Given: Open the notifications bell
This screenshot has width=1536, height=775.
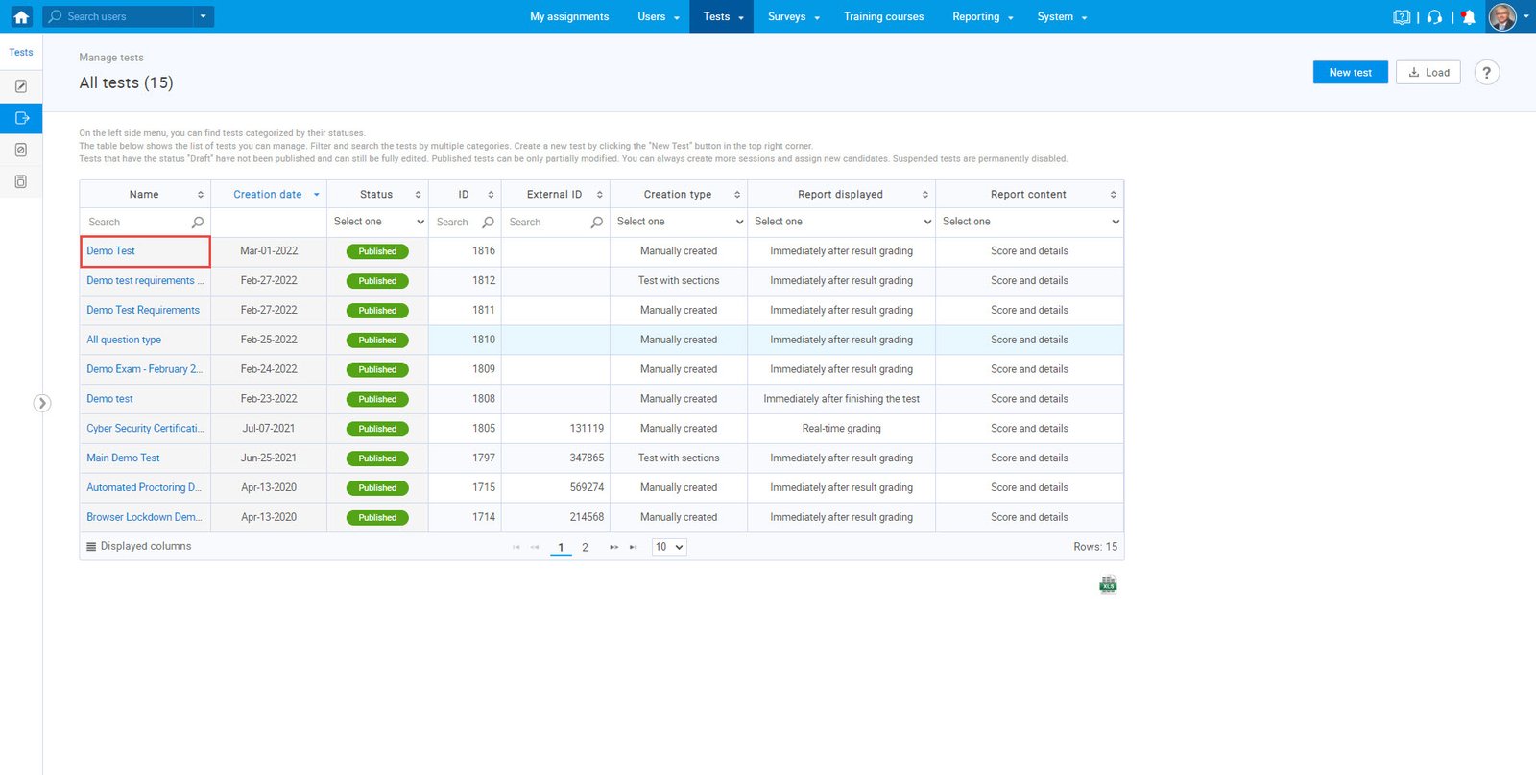Looking at the screenshot, I should coord(1468,17).
